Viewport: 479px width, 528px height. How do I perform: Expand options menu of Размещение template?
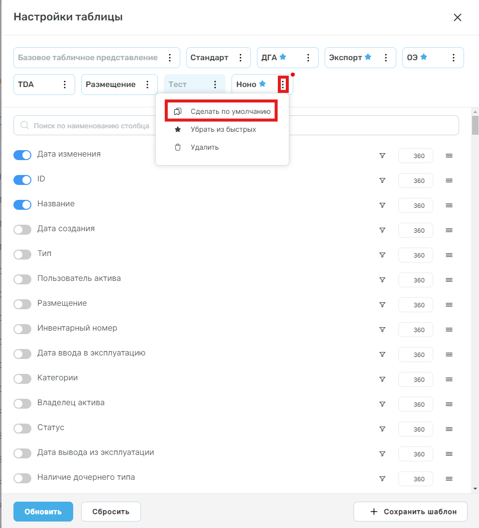point(147,85)
